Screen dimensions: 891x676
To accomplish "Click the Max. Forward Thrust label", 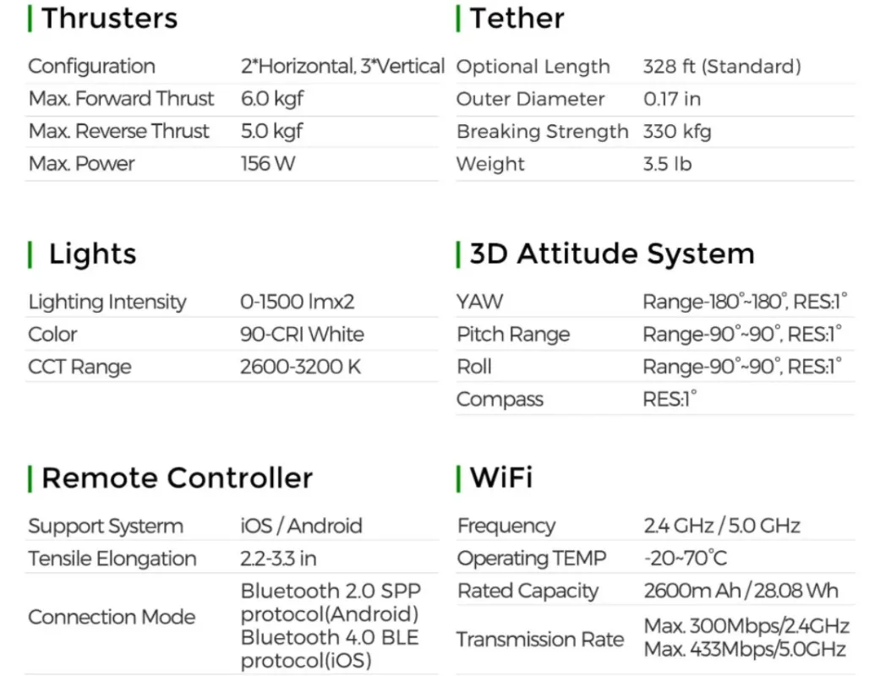I will pyautogui.click(x=122, y=99).
